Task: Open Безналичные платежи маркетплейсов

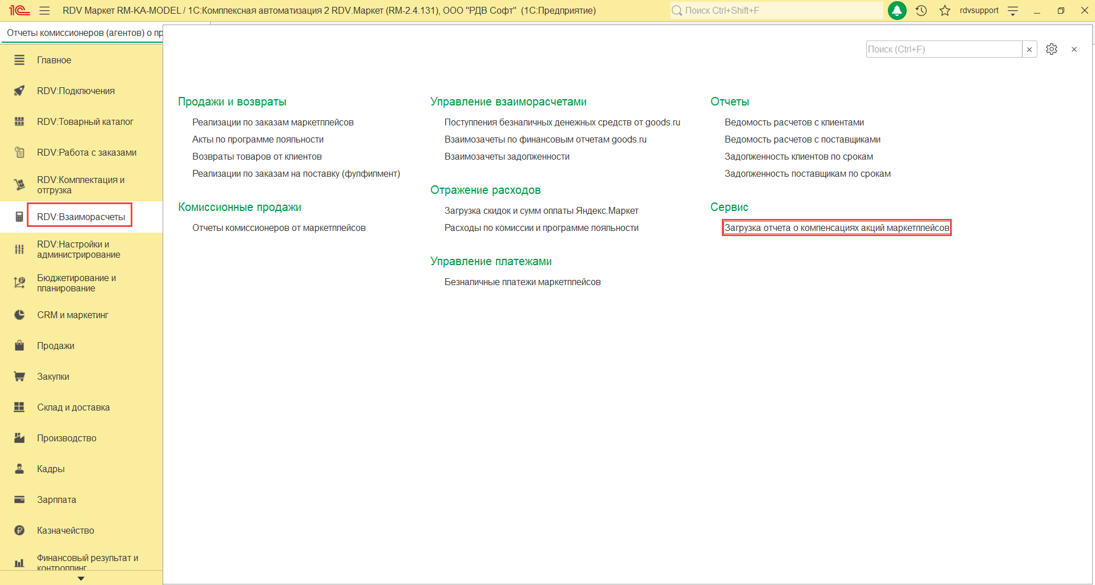Action: pos(523,282)
